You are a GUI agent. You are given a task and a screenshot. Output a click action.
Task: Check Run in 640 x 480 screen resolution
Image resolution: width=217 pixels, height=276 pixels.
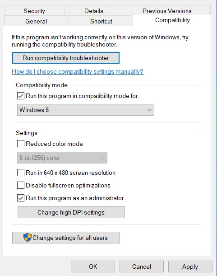pyautogui.click(x=21, y=173)
